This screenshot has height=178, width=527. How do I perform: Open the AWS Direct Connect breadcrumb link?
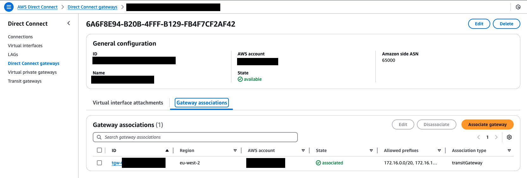coord(37,7)
